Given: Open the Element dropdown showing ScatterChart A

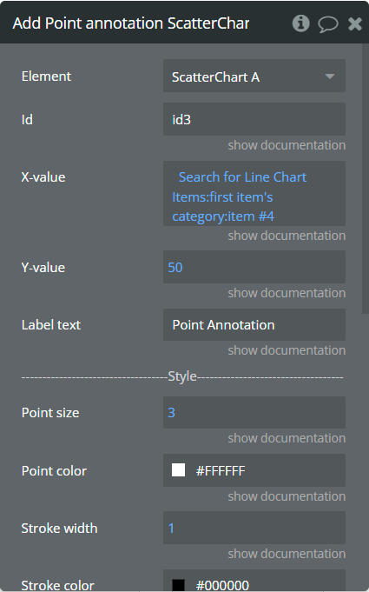Looking at the screenshot, I should pos(254,76).
